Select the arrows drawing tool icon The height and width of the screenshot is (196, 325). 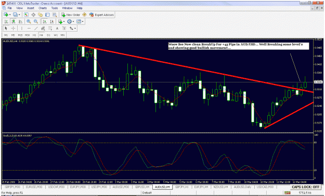(71, 29)
